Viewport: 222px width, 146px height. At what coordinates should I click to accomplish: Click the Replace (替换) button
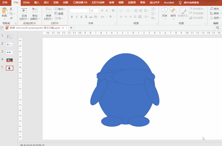point(215,13)
